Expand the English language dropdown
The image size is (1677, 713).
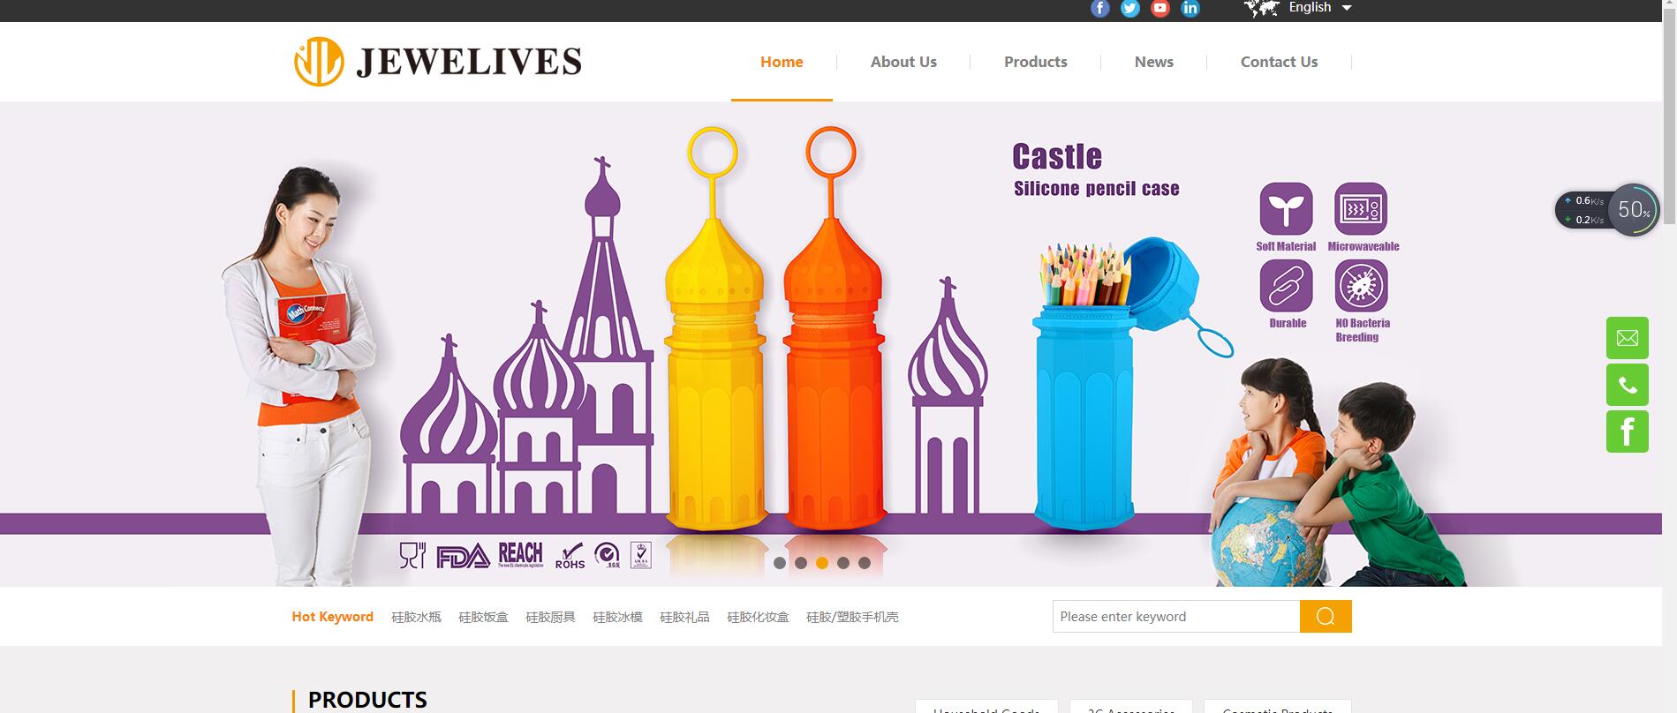coord(1320,8)
